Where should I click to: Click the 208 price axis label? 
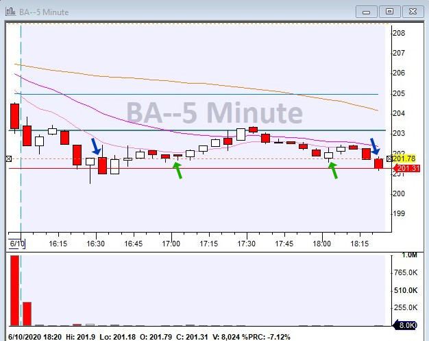[x=399, y=33]
